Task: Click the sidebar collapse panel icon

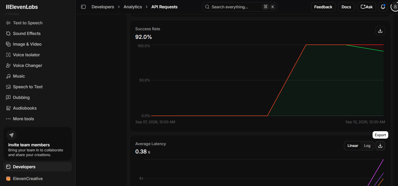Action: coord(83,7)
